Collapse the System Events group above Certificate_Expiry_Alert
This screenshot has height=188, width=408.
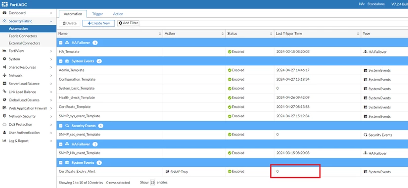[x=61, y=163]
